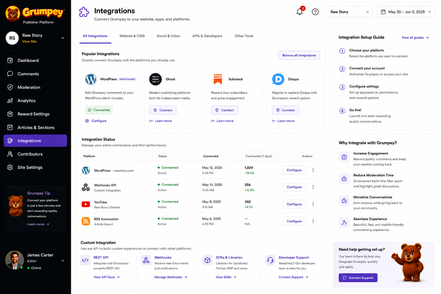441x294 pixels.
Task: Click the Analytics chart icon
Action: (10, 100)
